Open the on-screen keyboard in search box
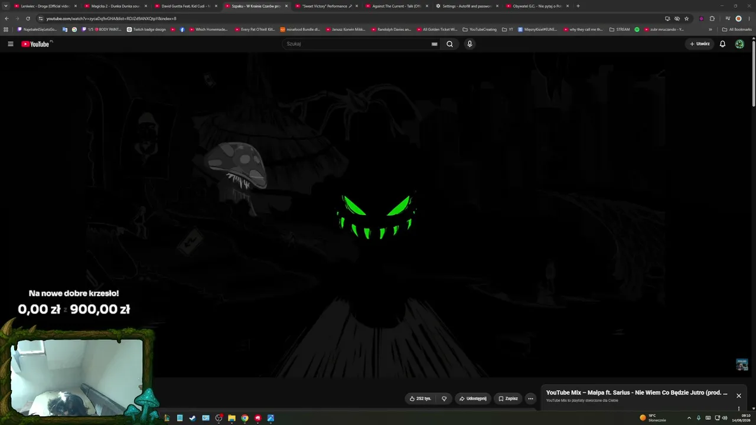 [x=435, y=44]
